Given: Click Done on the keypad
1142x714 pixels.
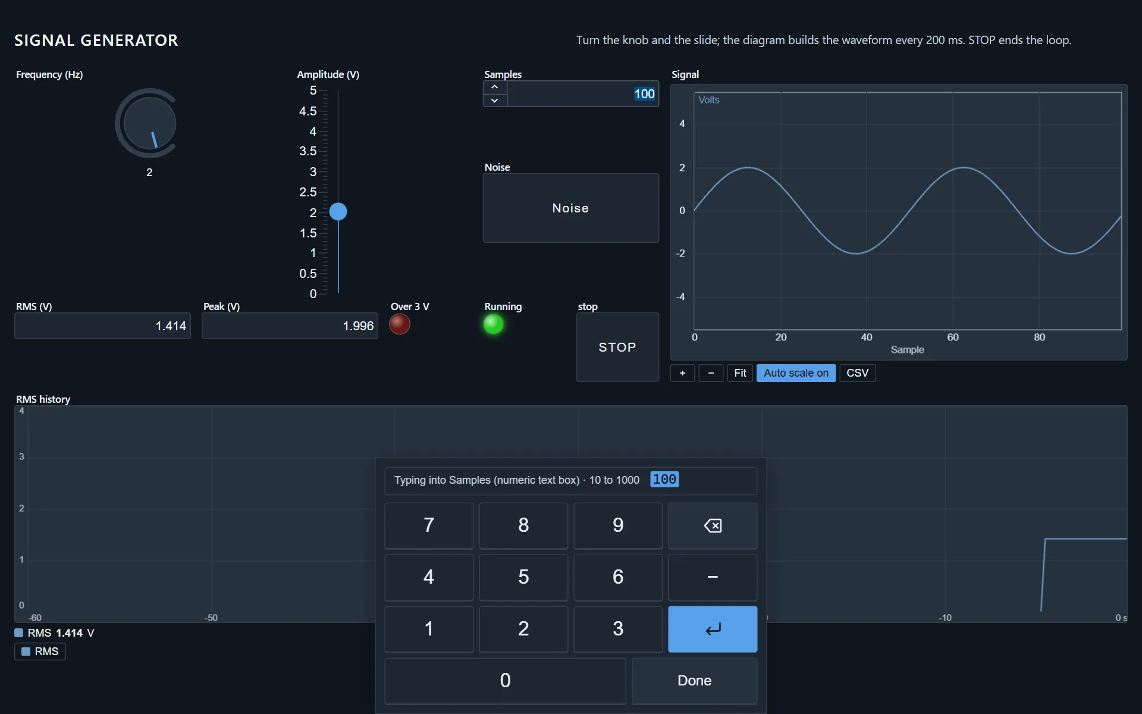Looking at the screenshot, I should coord(694,681).
